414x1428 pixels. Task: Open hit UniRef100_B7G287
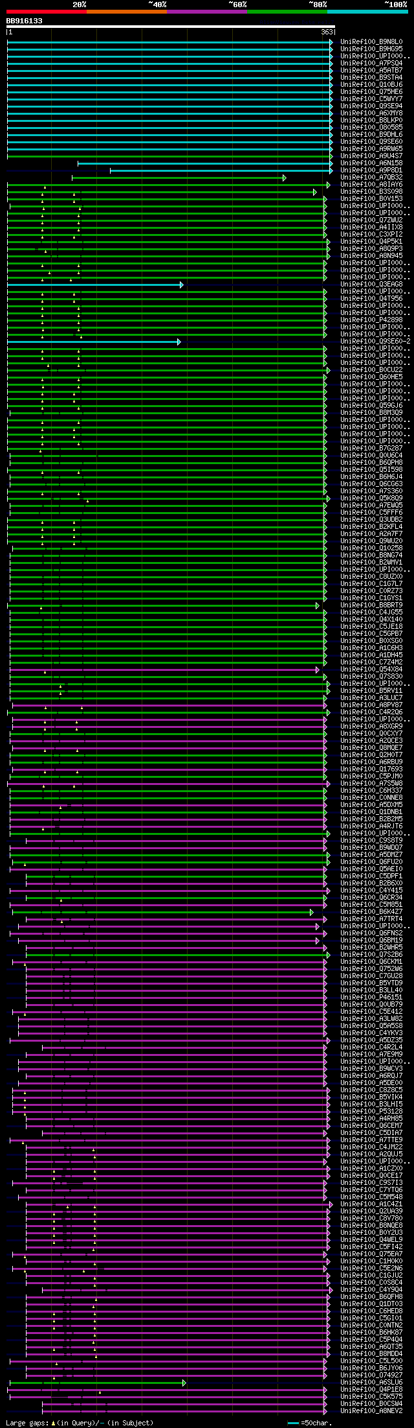pos(371,449)
